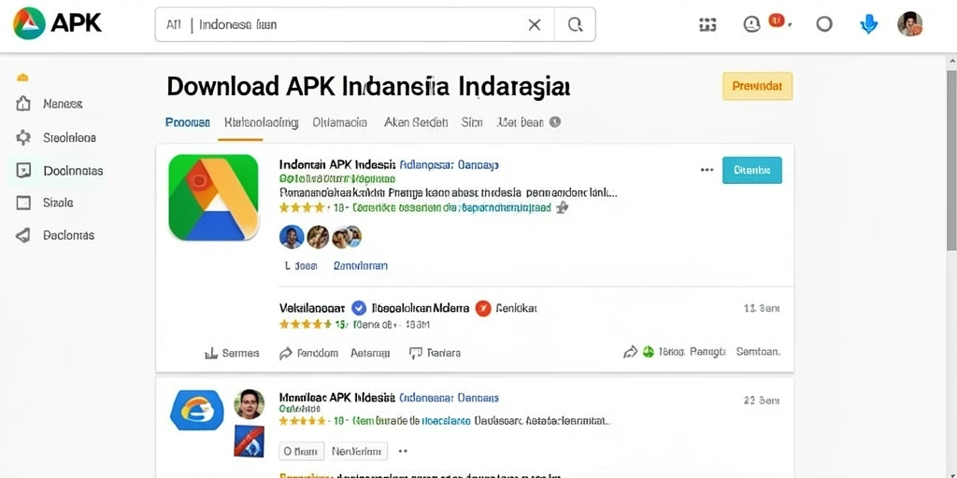Screen dimensions: 957x478
Task: Click the red compass badge icon
Action: pyautogui.click(x=483, y=308)
